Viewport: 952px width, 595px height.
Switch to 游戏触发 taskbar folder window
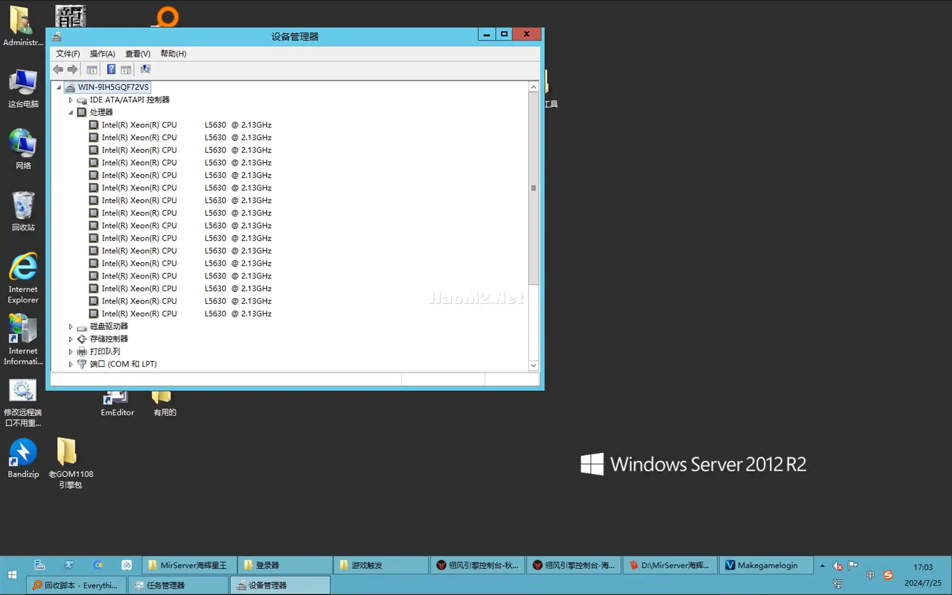click(381, 565)
